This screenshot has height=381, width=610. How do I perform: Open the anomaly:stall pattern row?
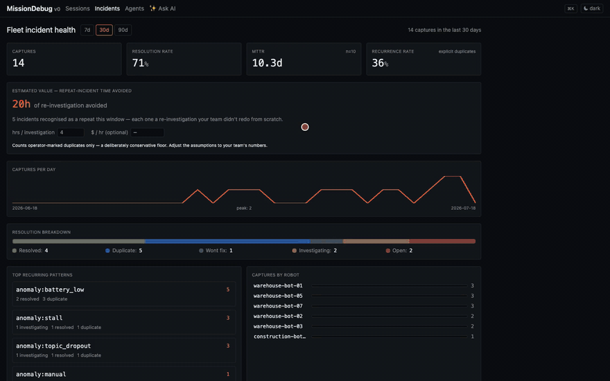click(x=123, y=322)
